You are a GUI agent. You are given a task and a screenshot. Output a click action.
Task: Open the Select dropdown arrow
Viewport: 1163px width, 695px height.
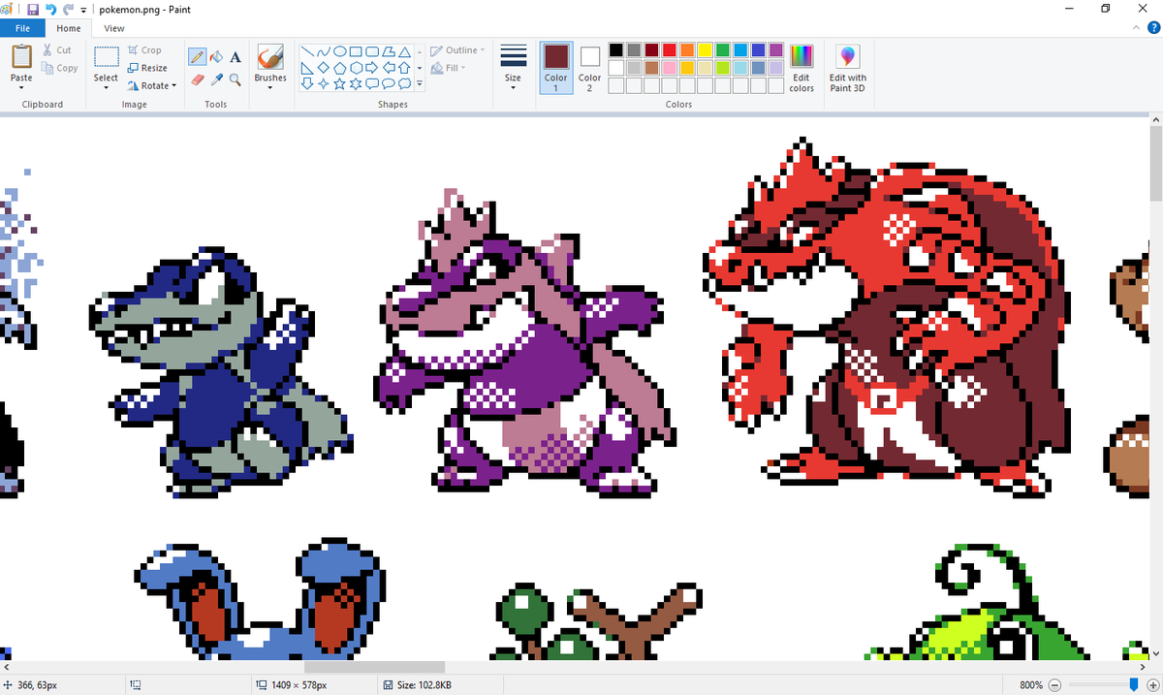(106, 87)
